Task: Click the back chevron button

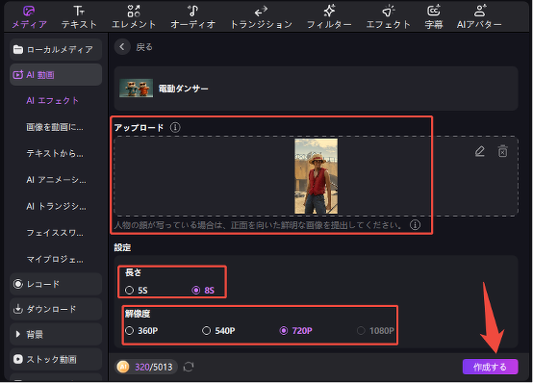Action: [122, 47]
